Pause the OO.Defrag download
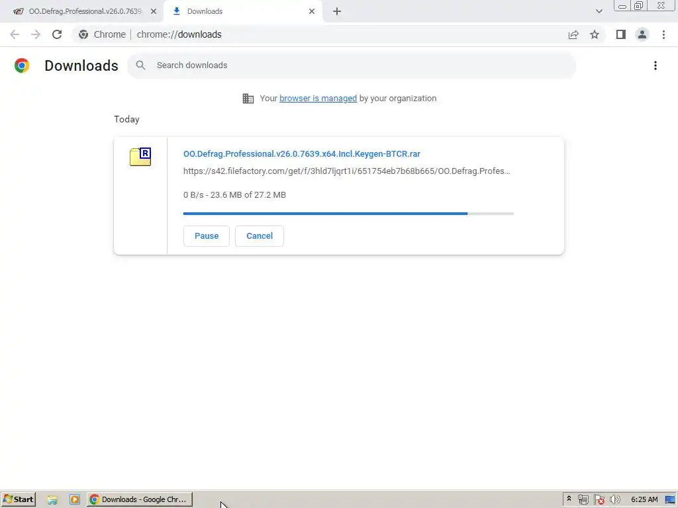 (x=207, y=236)
